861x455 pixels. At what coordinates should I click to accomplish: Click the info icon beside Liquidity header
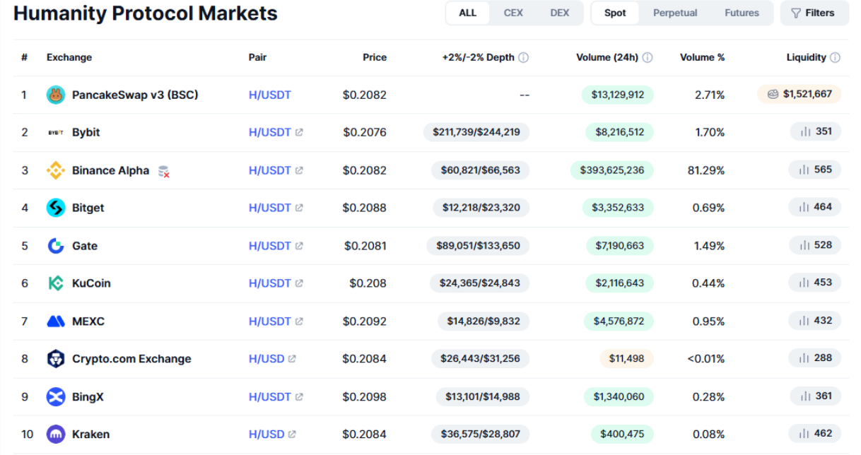click(835, 58)
